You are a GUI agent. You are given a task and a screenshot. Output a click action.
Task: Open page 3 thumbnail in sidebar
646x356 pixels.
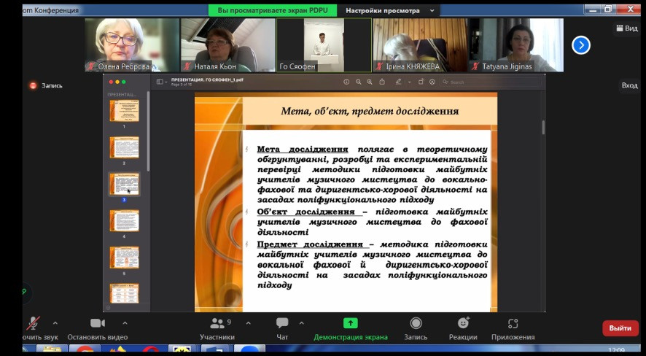(x=124, y=184)
